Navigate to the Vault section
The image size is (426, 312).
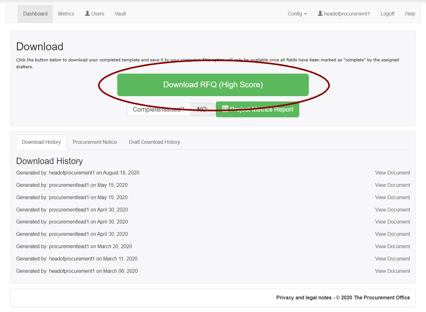[x=120, y=14]
